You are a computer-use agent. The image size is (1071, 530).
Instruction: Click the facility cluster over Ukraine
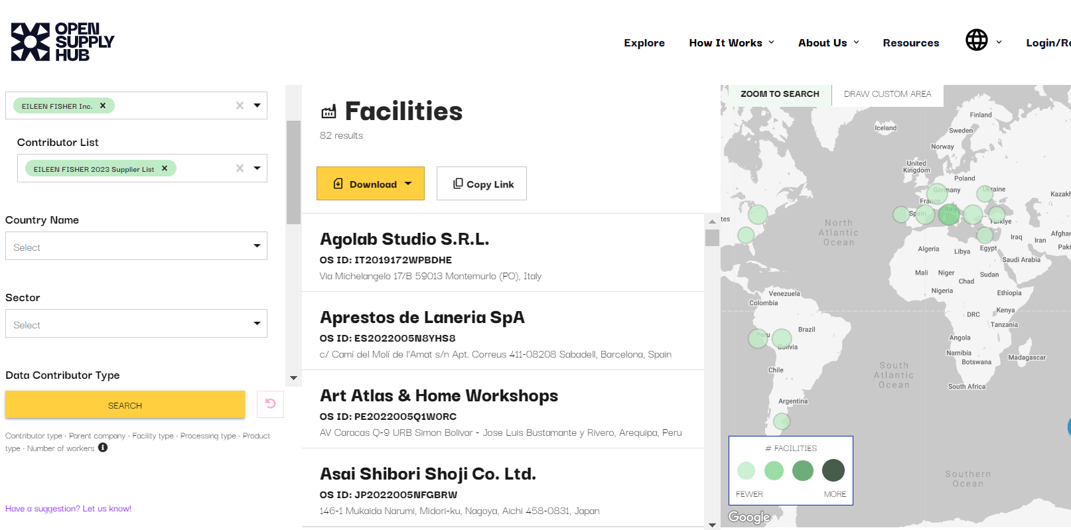[x=985, y=193]
